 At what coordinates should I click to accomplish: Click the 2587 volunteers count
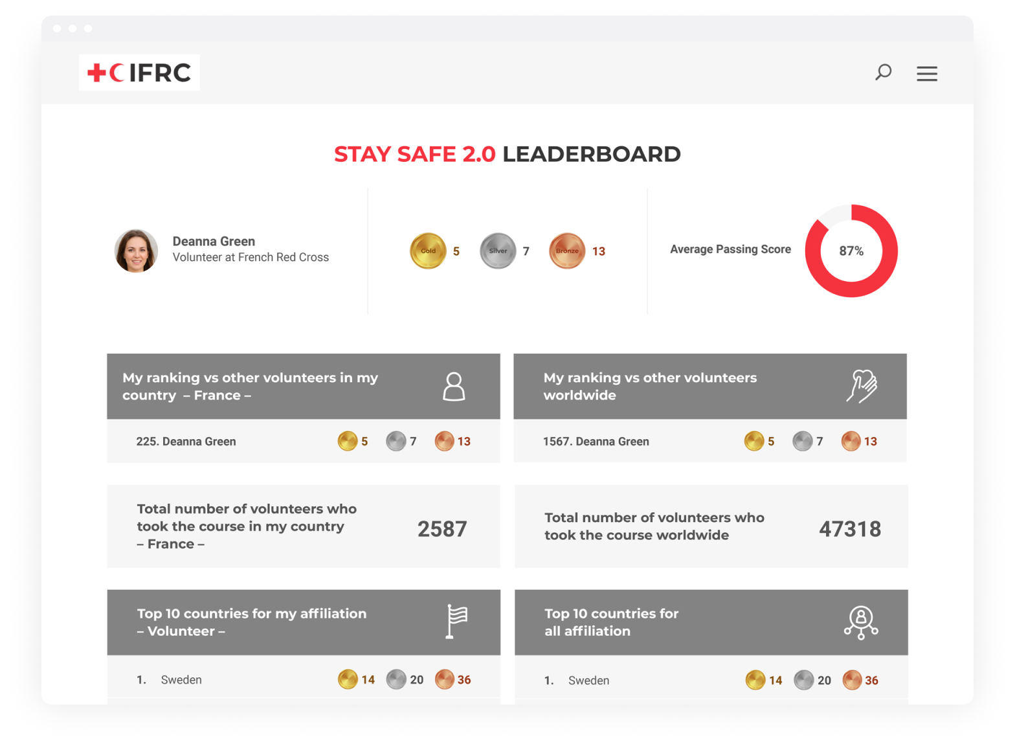pyautogui.click(x=442, y=529)
